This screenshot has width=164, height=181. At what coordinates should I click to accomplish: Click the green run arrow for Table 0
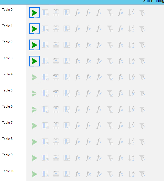click(x=34, y=13)
